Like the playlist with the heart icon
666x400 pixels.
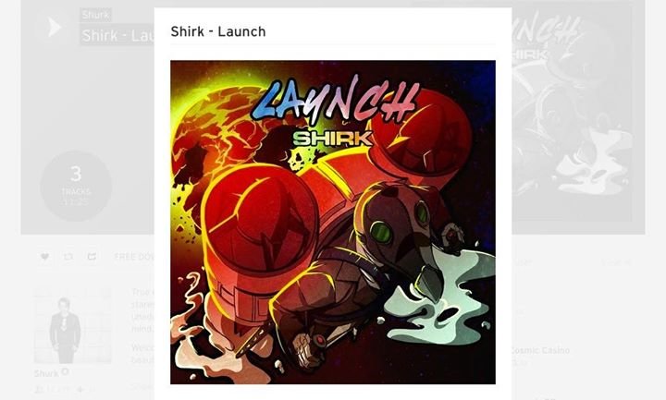coord(44,257)
